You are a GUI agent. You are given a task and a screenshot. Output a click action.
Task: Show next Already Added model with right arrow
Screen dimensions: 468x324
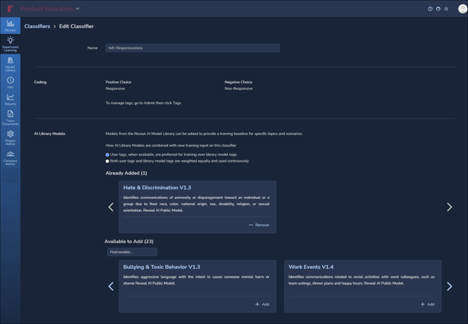click(x=449, y=207)
